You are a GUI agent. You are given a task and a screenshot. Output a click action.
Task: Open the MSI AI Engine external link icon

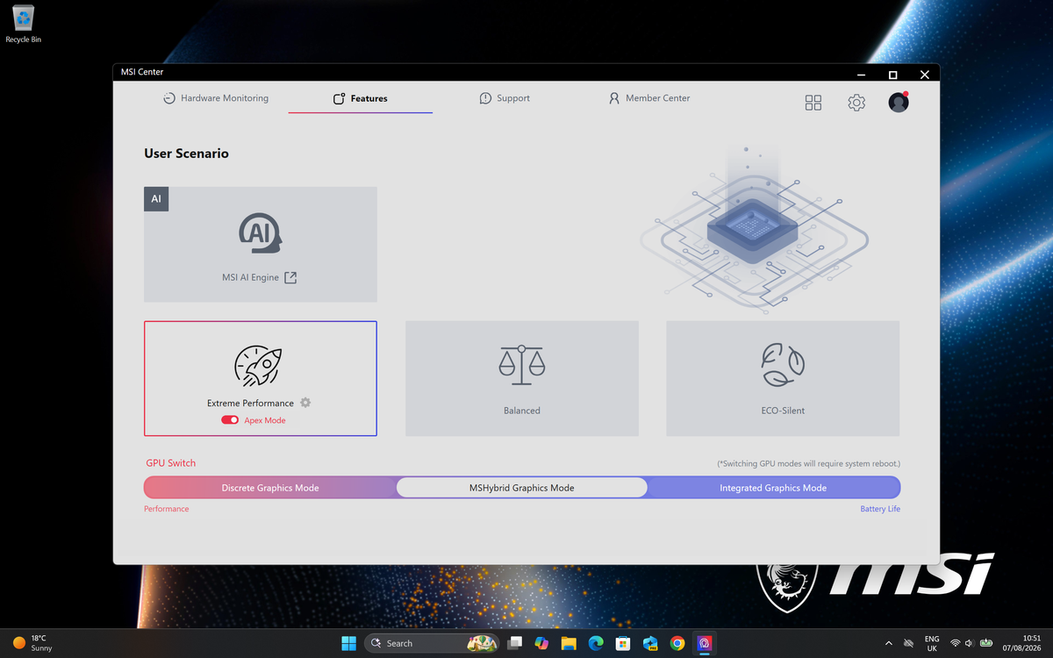290,278
